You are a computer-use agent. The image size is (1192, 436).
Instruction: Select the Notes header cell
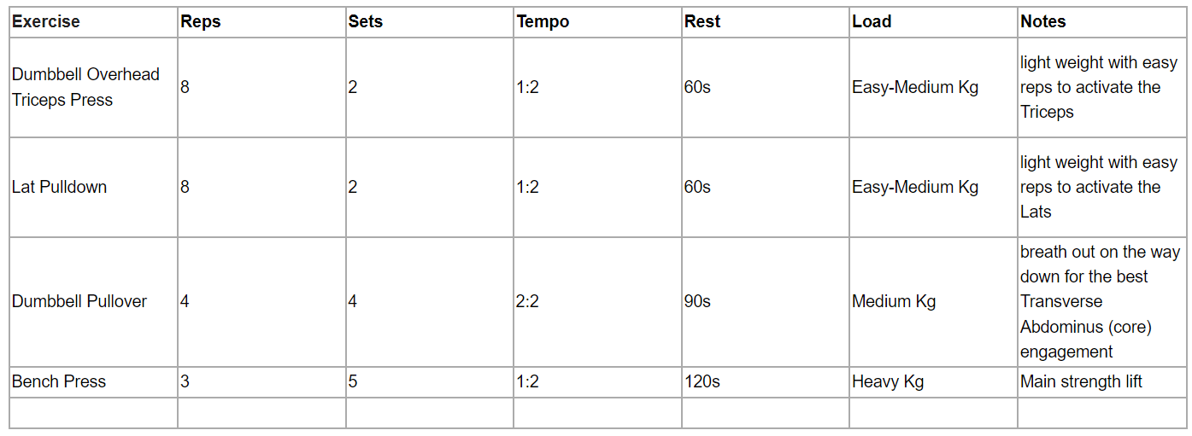pos(1043,22)
